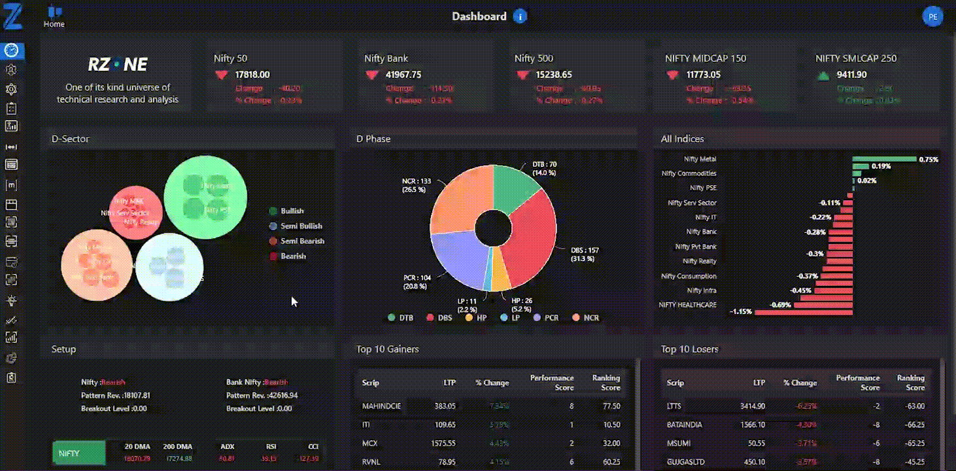Sort gainers by % Change header
Viewport: 956px width, 471px height.
pyautogui.click(x=492, y=383)
